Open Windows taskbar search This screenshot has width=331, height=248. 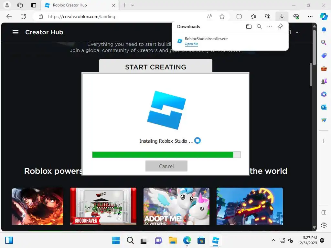(130, 240)
